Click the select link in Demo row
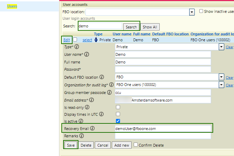The width and height of the screenshot is (234, 156). pyautogui.click(x=87, y=40)
